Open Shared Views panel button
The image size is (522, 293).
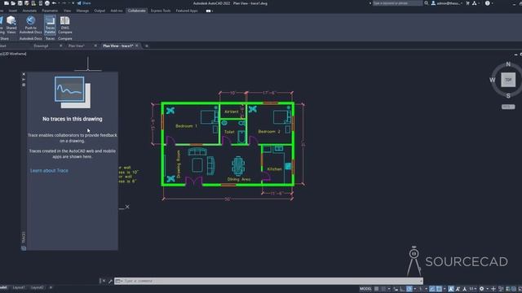[x=11, y=25]
